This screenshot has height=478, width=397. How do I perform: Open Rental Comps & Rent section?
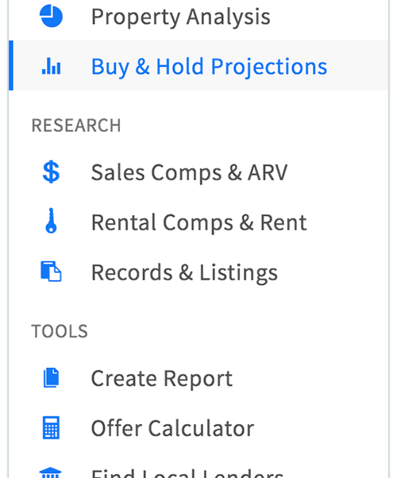(x=198, y=222)
